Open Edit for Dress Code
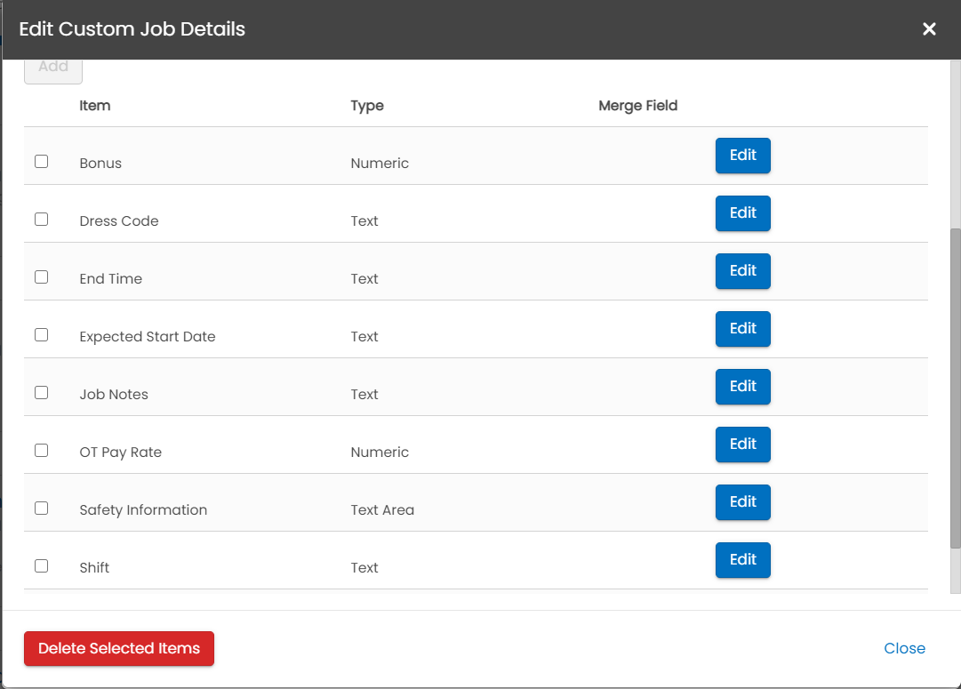 pos(742,213)
